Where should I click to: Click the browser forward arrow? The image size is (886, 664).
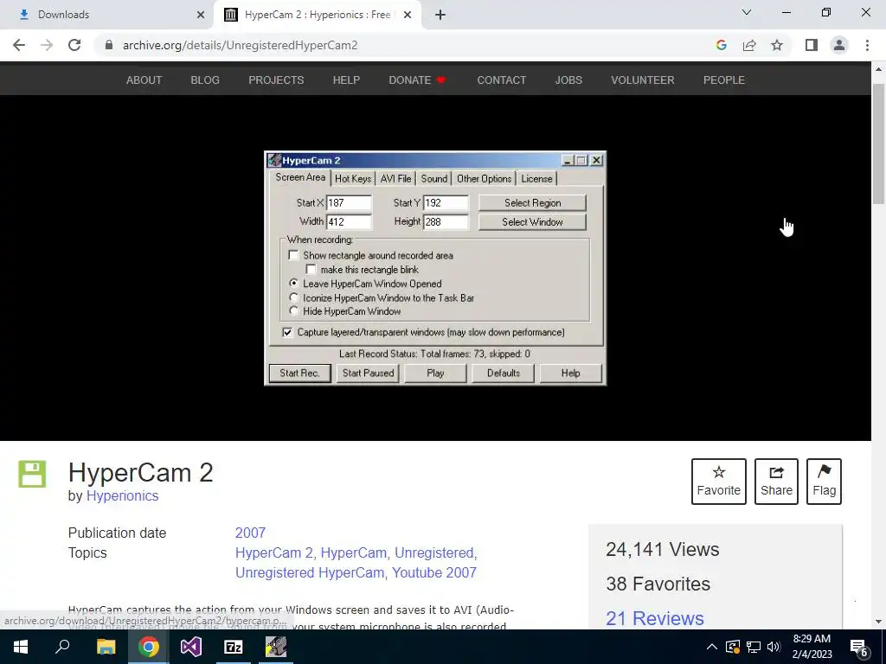coord(47,45)
